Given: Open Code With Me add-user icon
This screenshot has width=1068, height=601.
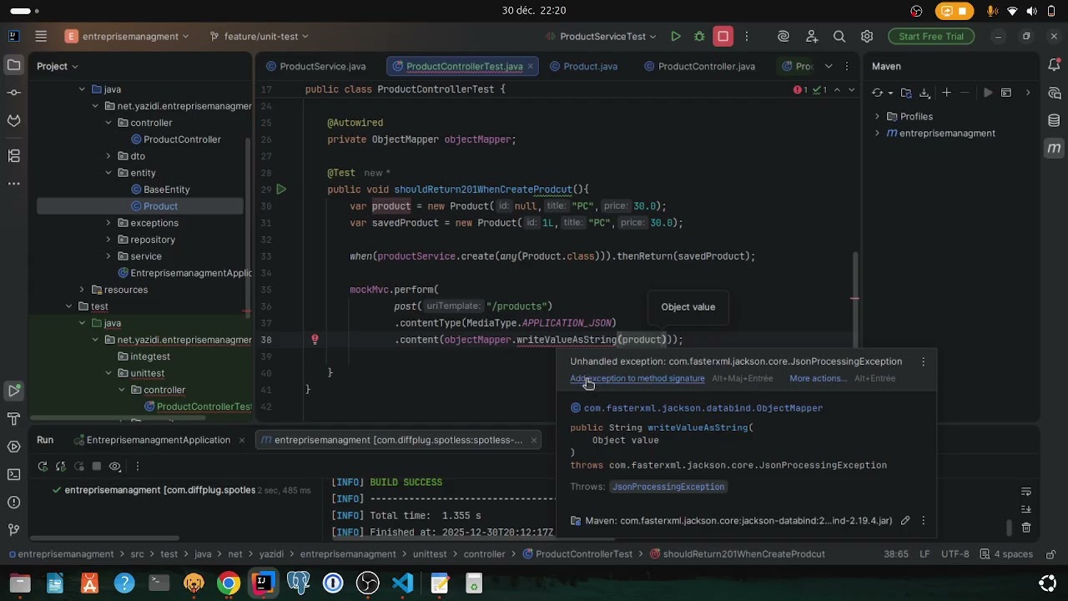Looking at the screenshot, I should coord(812,36).
